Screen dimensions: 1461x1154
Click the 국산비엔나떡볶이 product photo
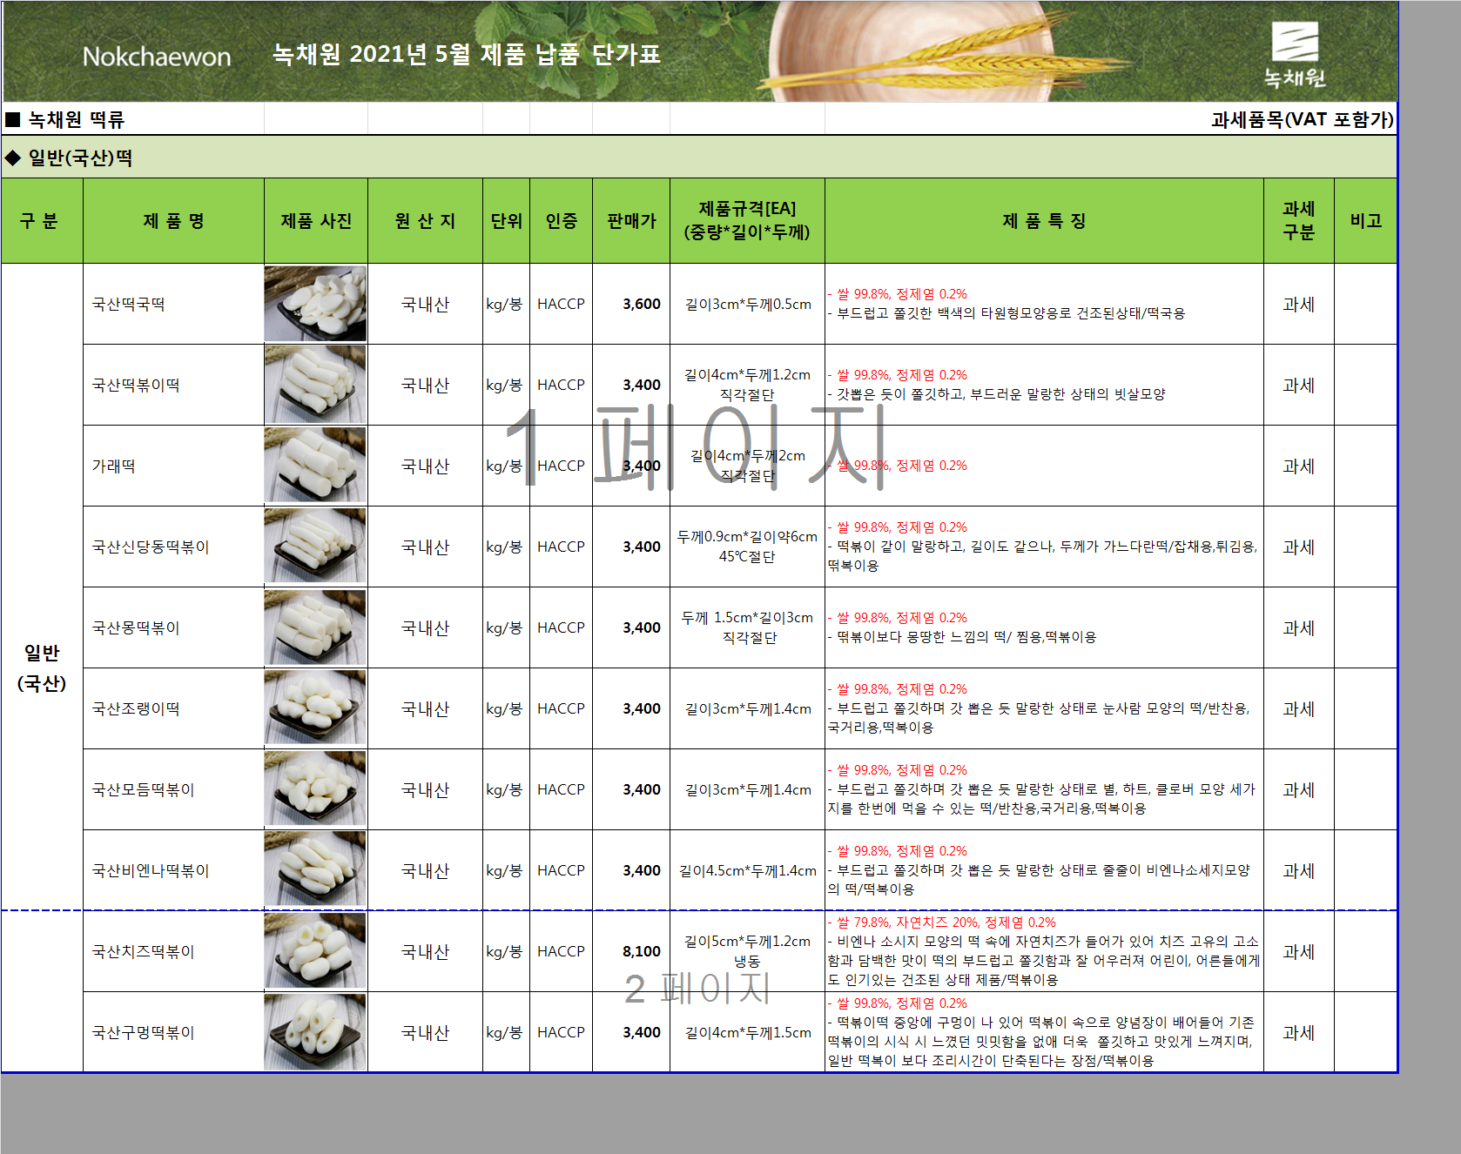pyautogui.click(x=315, y=870)
